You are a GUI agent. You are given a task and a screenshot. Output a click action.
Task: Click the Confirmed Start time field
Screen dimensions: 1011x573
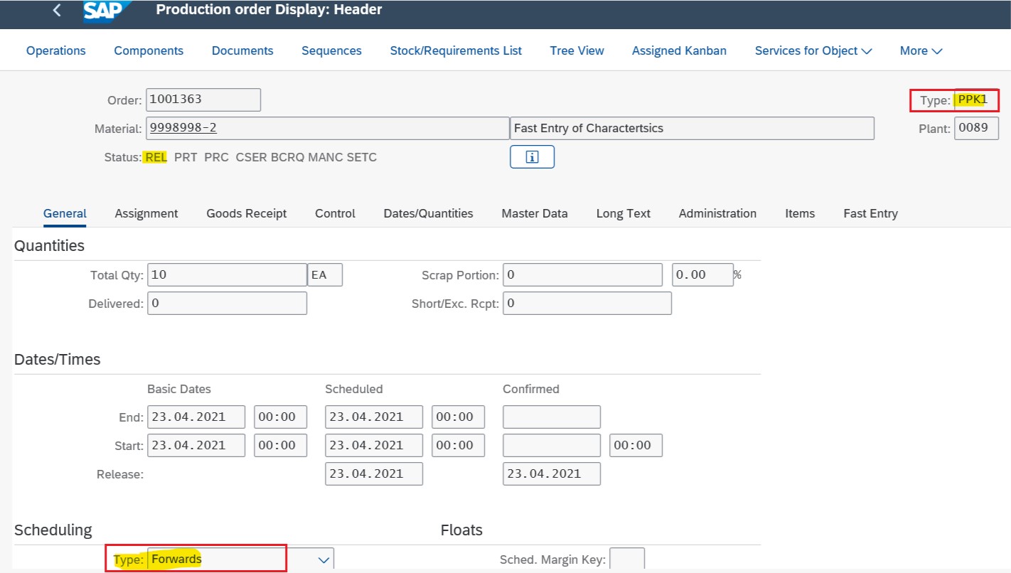(636, 445)
